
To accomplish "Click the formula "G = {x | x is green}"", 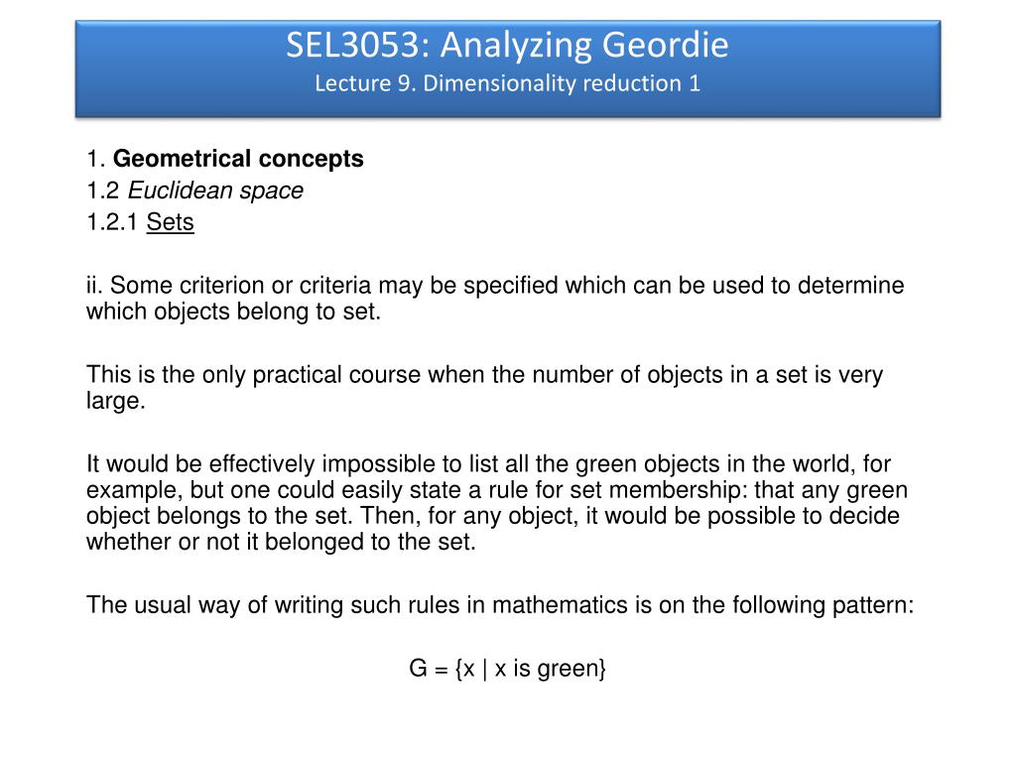I will [x=507, y=669].
